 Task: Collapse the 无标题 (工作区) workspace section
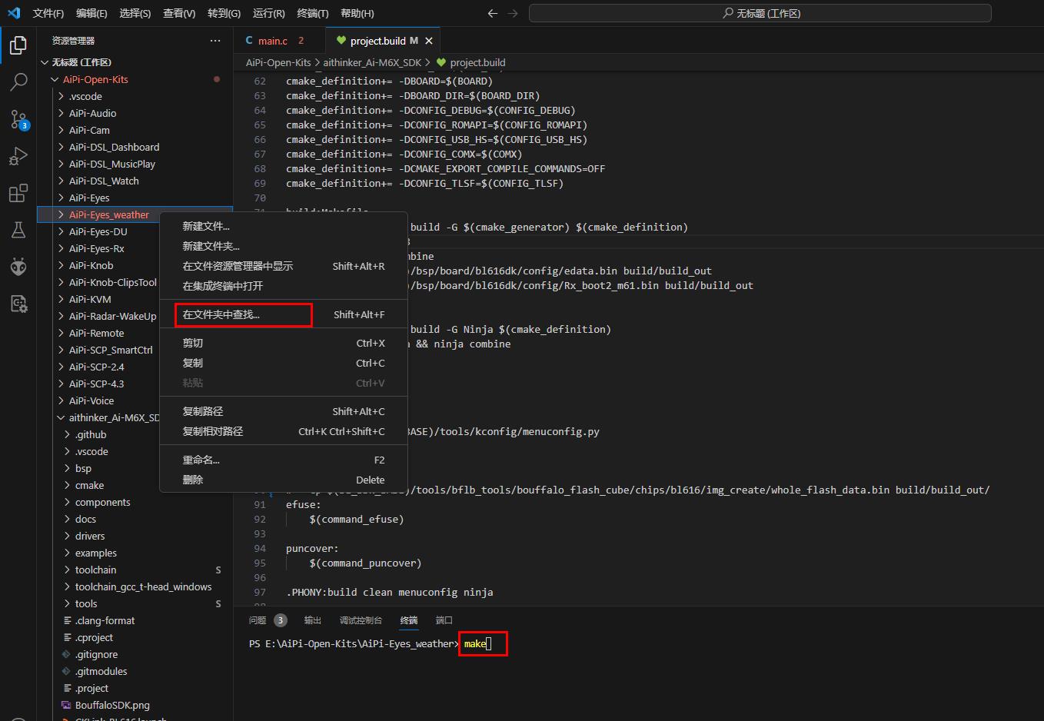(45, 62)
